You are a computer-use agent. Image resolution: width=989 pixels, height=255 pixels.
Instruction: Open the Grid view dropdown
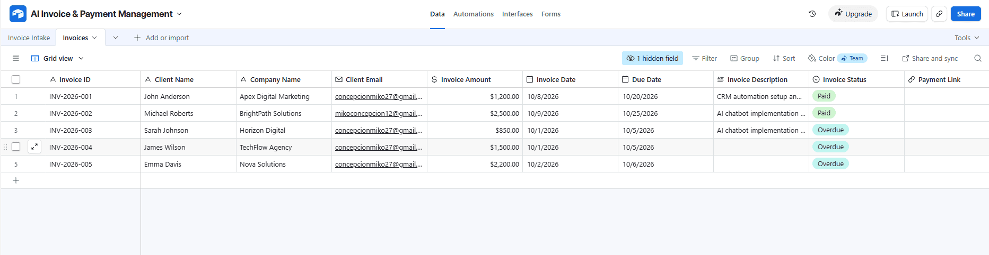tap(57, 58)
